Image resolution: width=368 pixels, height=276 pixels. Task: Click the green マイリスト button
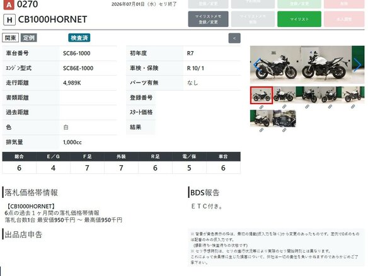tap(299, 19)
